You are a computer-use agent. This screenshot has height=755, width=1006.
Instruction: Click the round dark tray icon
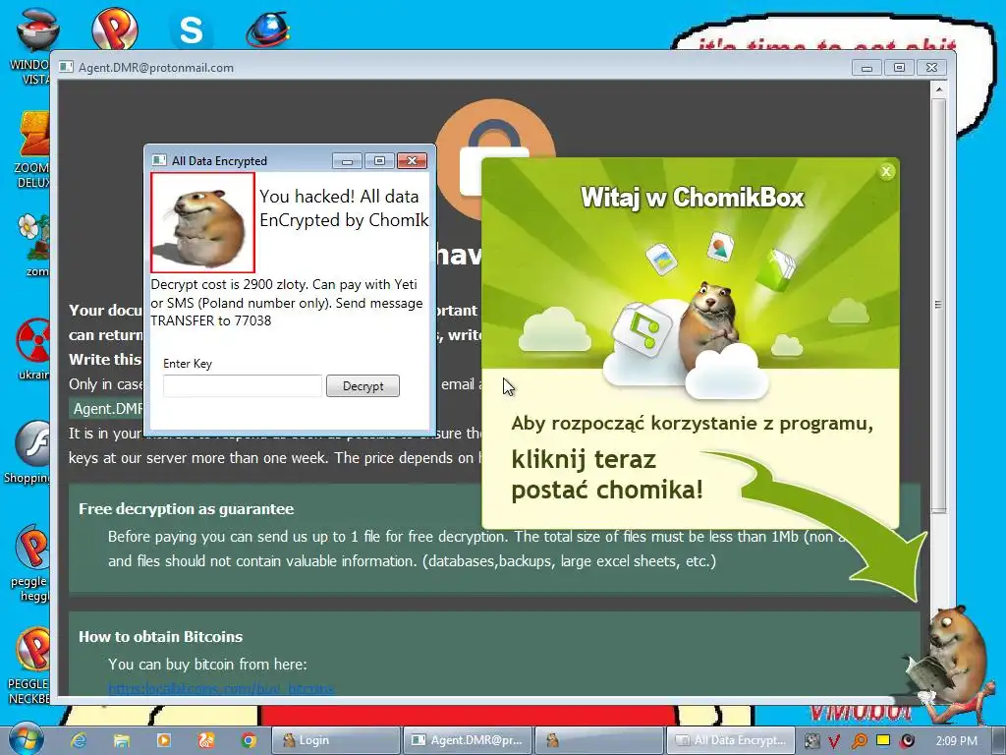(907, 741)
